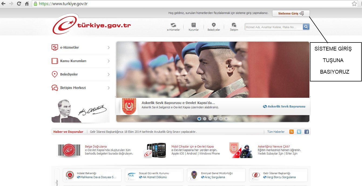Open the RSS feed icon
This screenshot has width=362, height=186.
pos(292,132)
